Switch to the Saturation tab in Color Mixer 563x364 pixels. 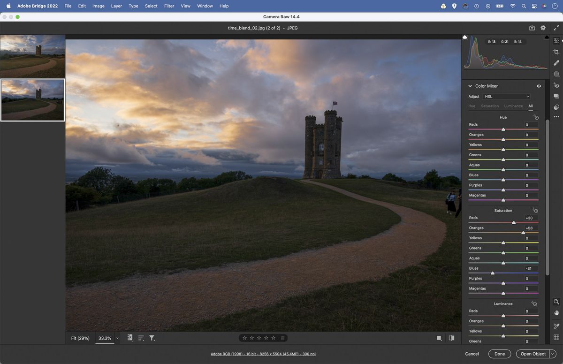click(x=490, y=106)
